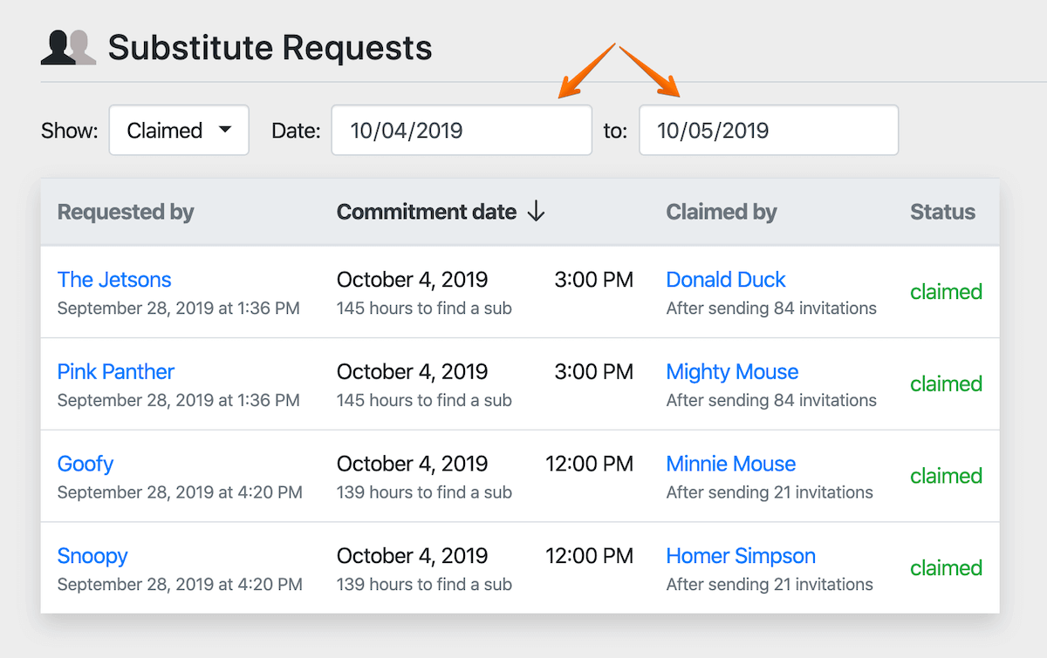Open the Claimed show filter dropdown

pos(179,131)
